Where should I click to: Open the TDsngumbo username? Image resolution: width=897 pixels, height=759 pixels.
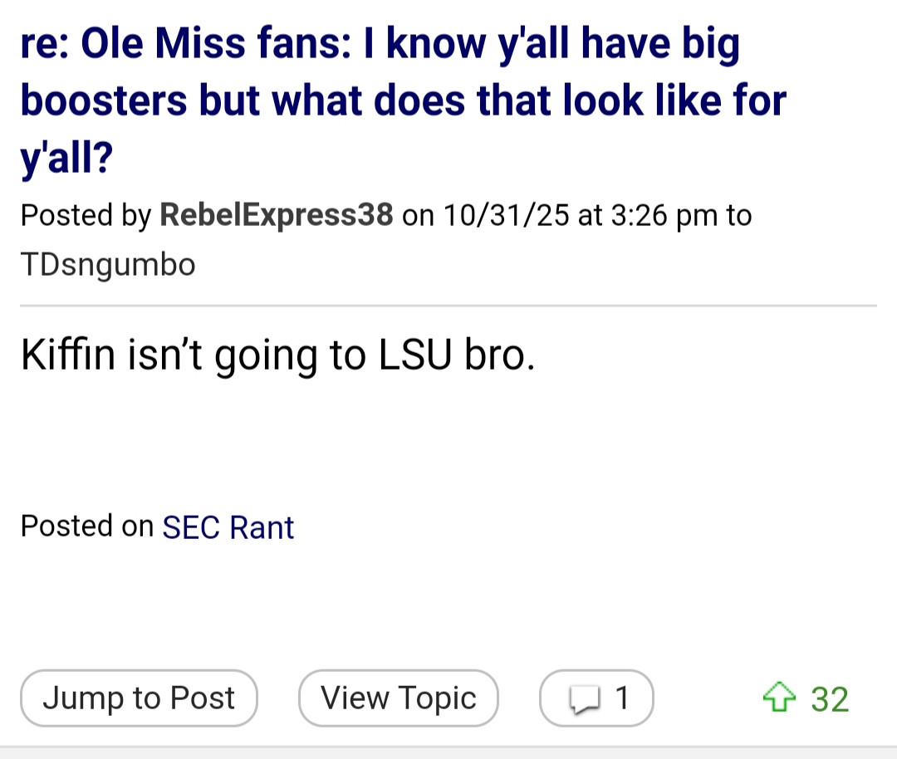tap(108, 265)
